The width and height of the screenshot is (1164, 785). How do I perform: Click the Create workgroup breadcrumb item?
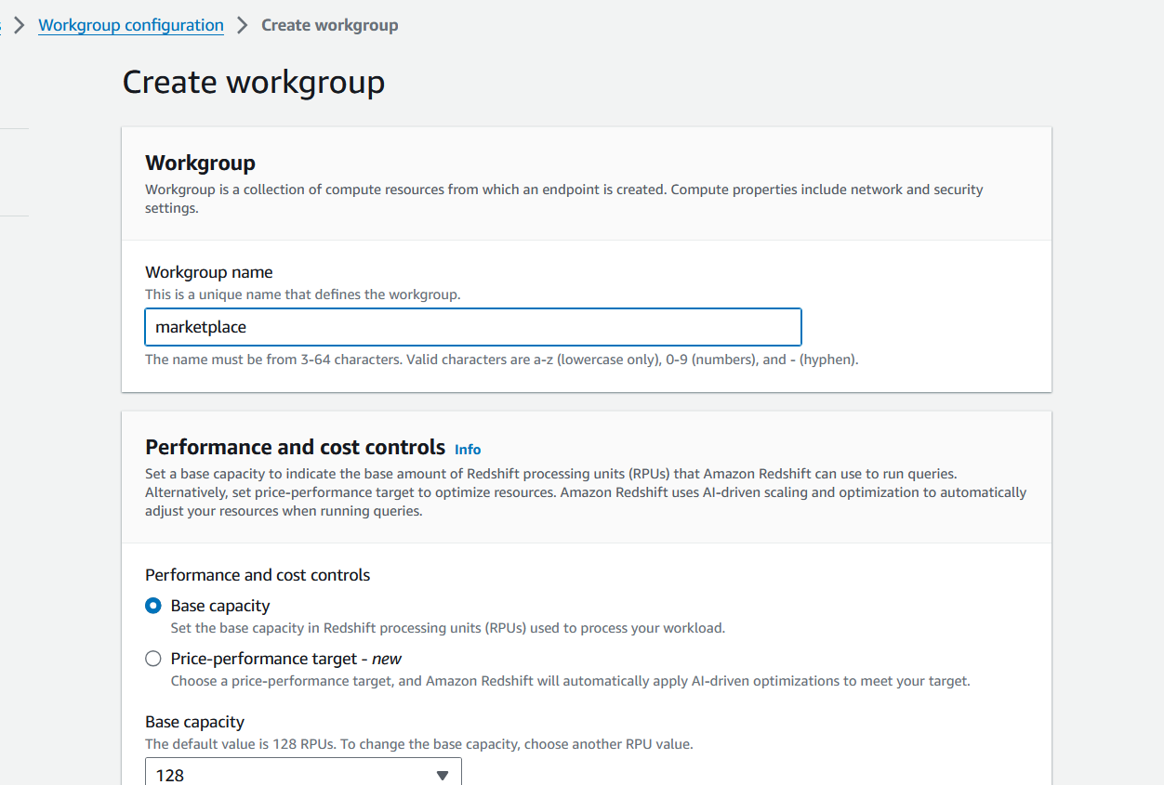click(329, 25)
